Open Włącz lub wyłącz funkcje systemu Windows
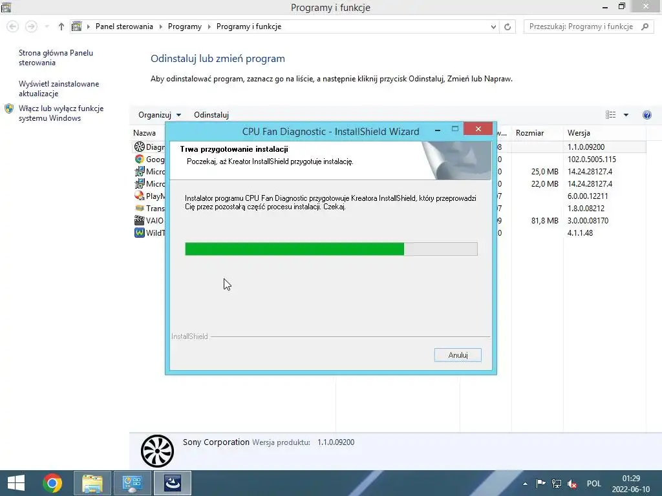This screenshot has height=496, width=662. [61, 113]
